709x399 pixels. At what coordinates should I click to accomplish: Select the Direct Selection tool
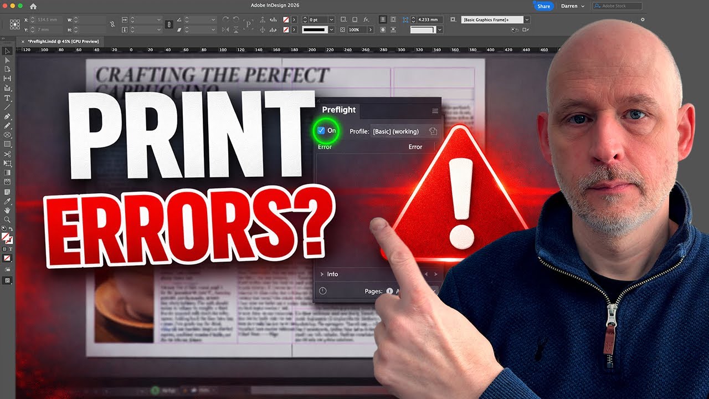point(7,60)
